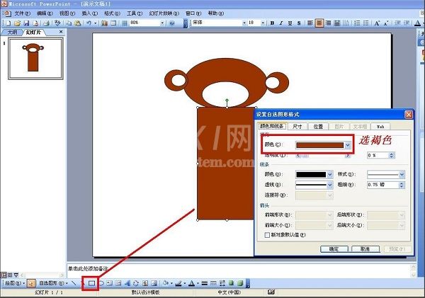This screenshot has height=298, width=425.
Task: Insert a diagram or organization chart
Action: 136,283
